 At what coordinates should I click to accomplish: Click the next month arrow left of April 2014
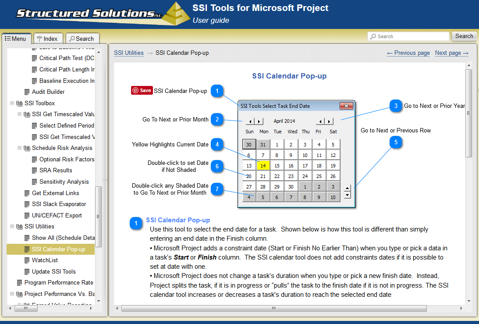click(x=259, y=121)
